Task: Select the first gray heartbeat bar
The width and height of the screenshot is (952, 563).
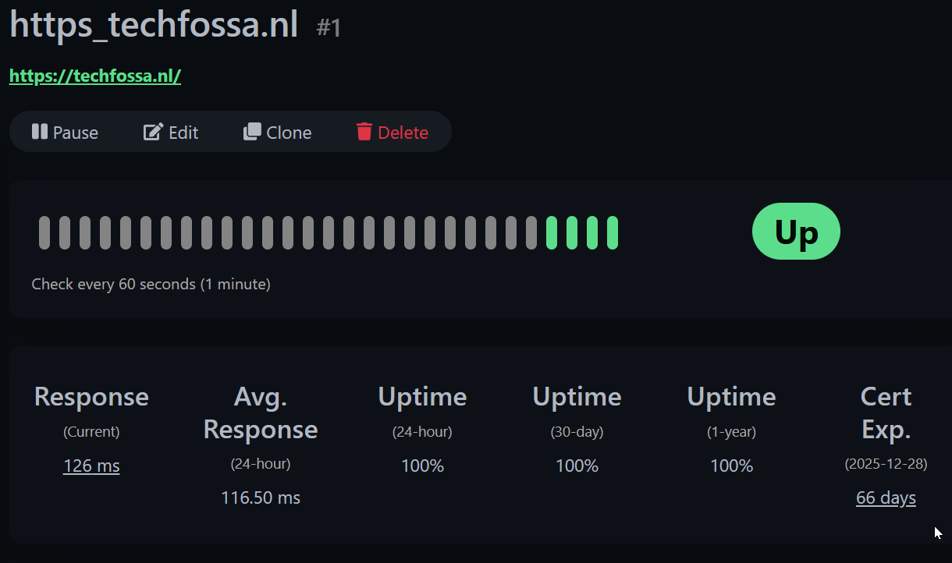Action: tap(44, 233)
